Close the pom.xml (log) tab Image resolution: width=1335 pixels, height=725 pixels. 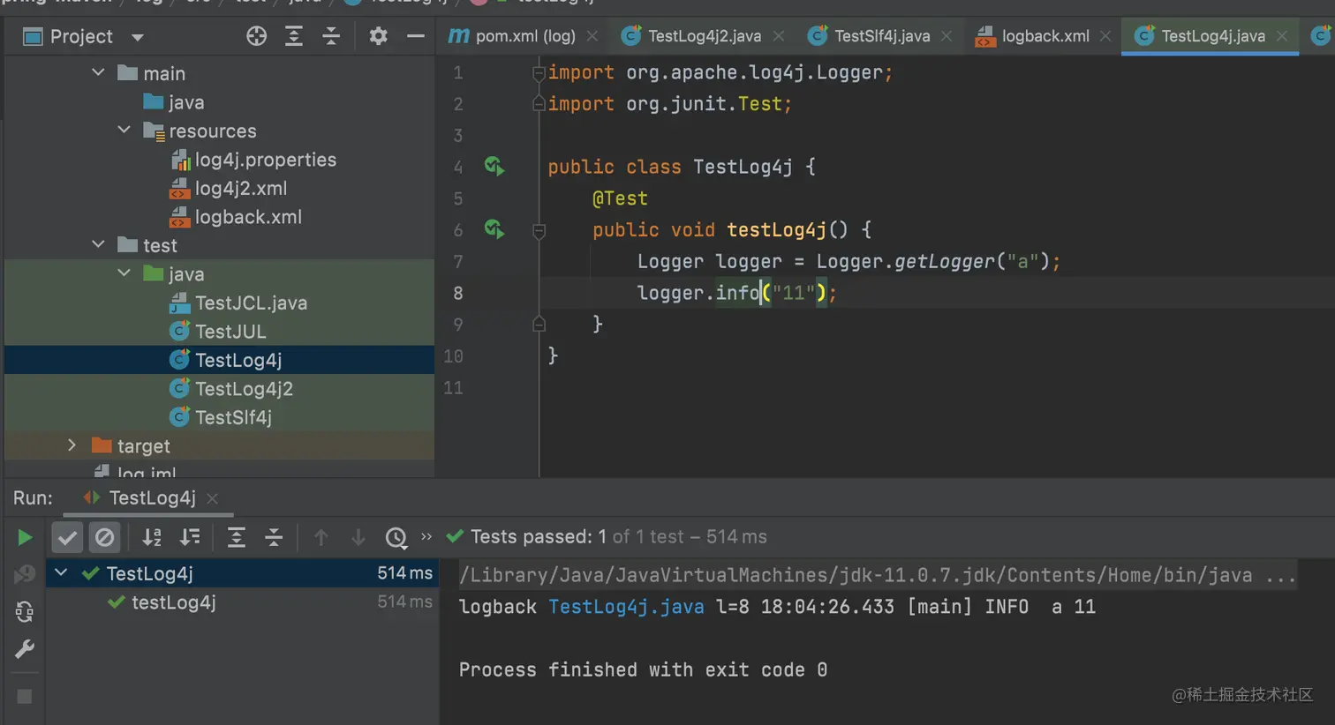point(592,36)
